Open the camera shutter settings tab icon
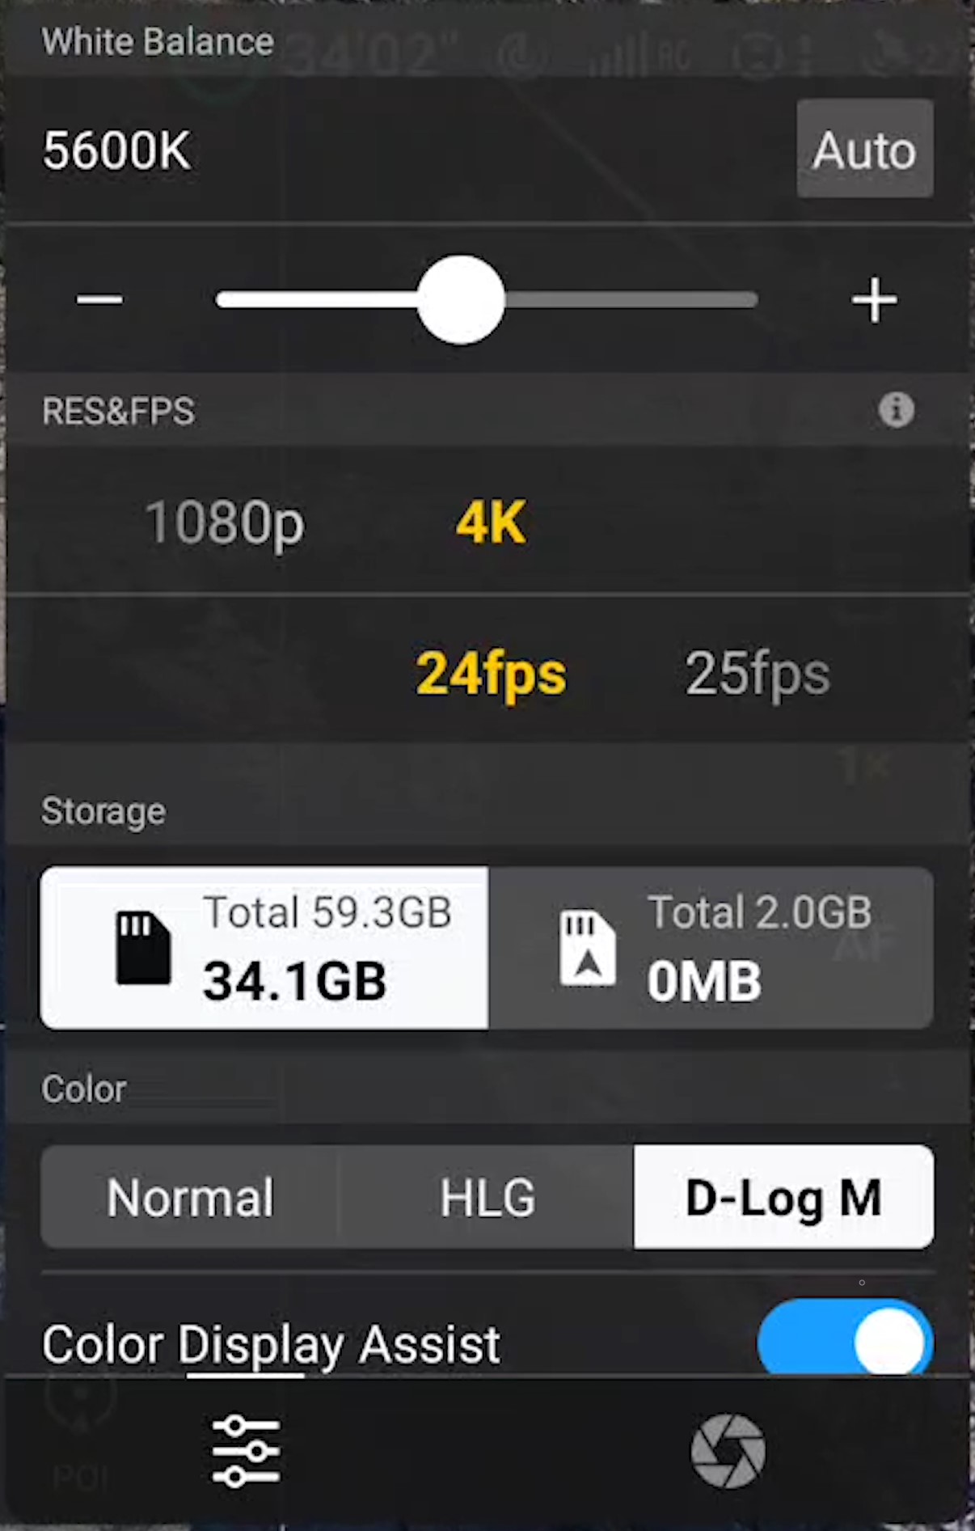 tap(728, 1451)
